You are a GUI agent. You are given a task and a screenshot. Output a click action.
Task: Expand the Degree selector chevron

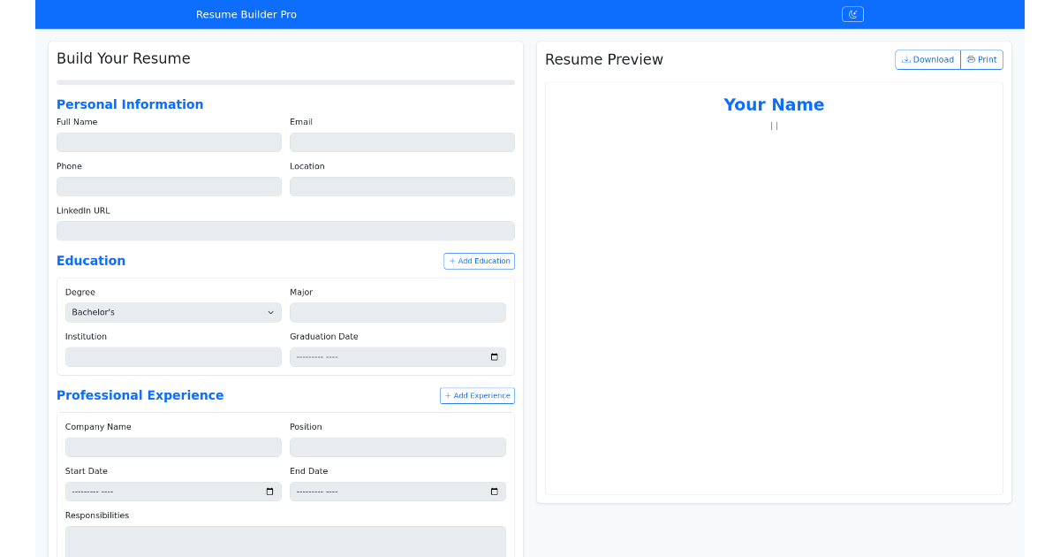click(x=271, y=312)
